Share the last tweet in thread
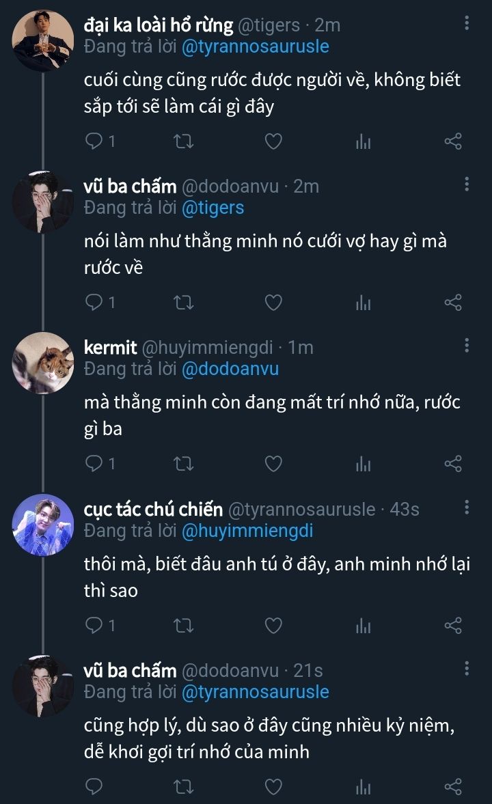Viewport: 492px width, 804px height. (453, 787)
